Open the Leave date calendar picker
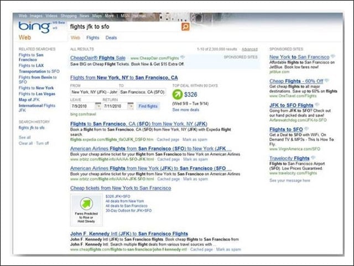This screenshot has height=266, width=354. [x=98, y=106]
